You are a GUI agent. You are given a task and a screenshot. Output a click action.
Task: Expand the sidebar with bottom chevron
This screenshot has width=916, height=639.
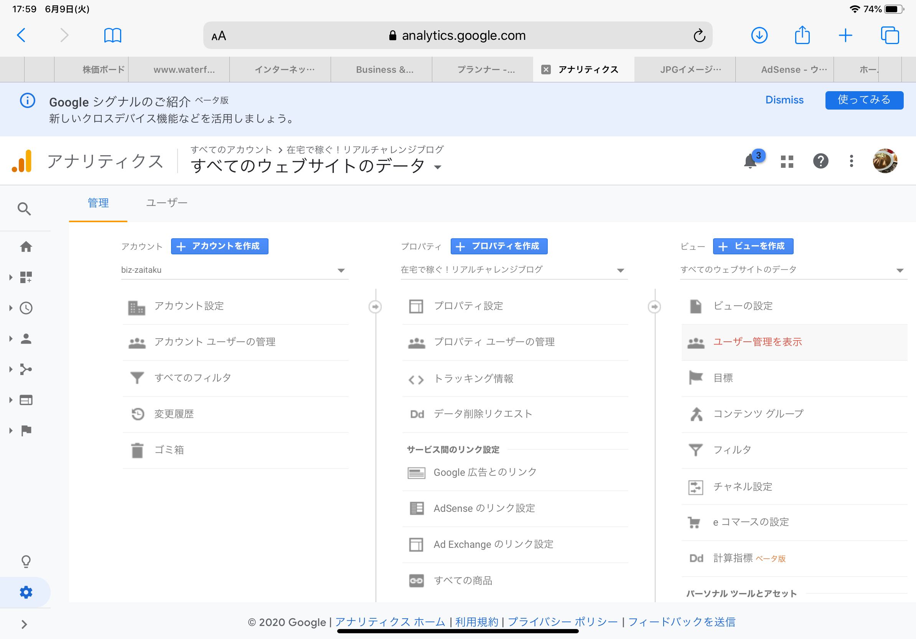24,624
